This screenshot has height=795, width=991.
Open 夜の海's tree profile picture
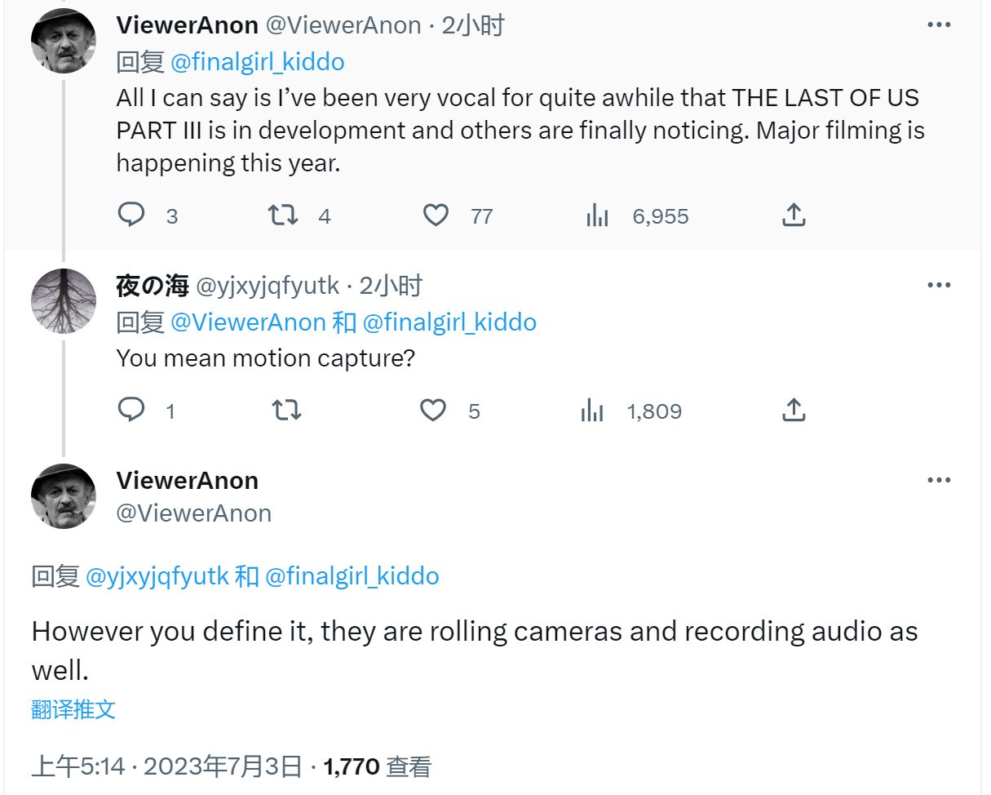coord(64,301)
